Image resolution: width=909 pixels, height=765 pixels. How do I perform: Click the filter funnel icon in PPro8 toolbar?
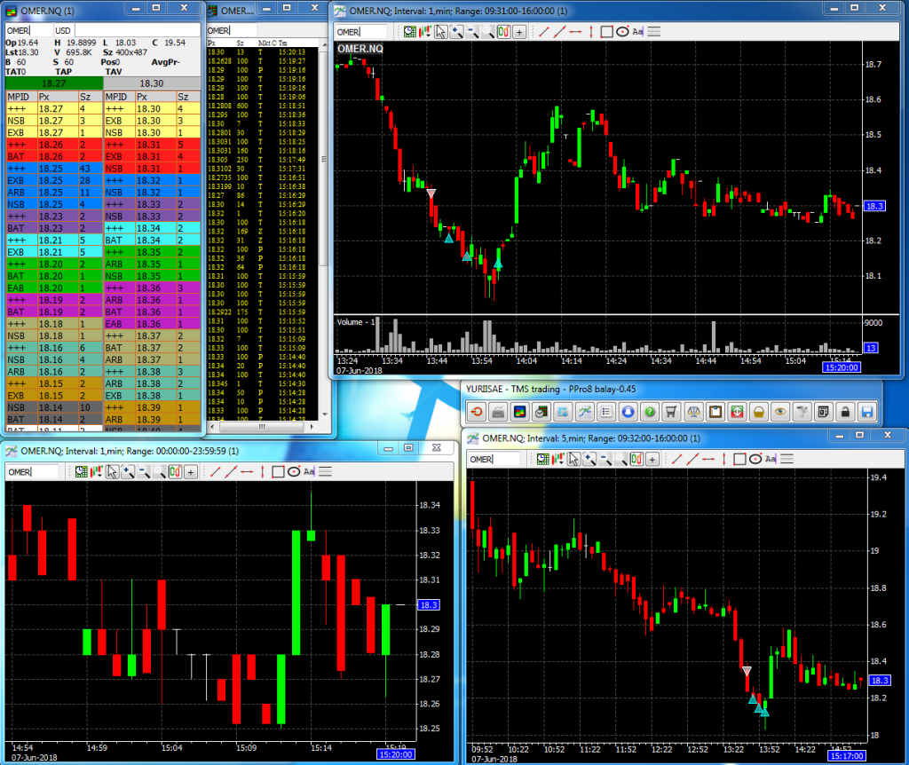coord(802,412)
